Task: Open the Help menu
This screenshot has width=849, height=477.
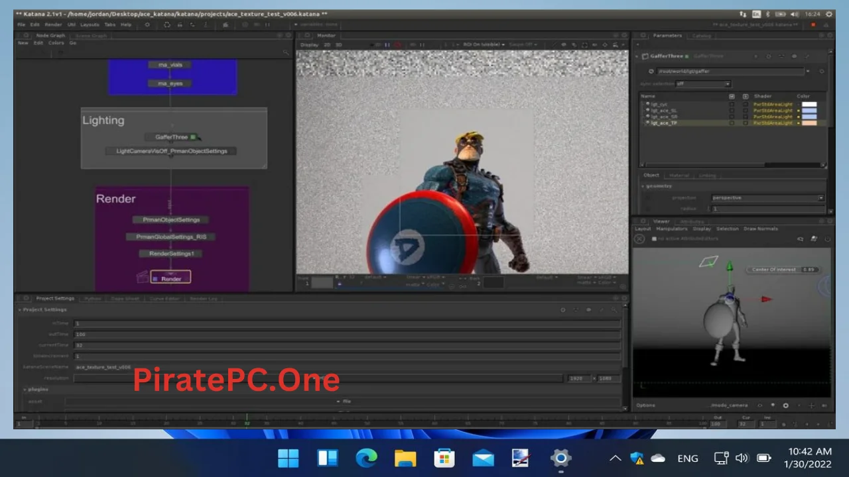Action: 126,25
